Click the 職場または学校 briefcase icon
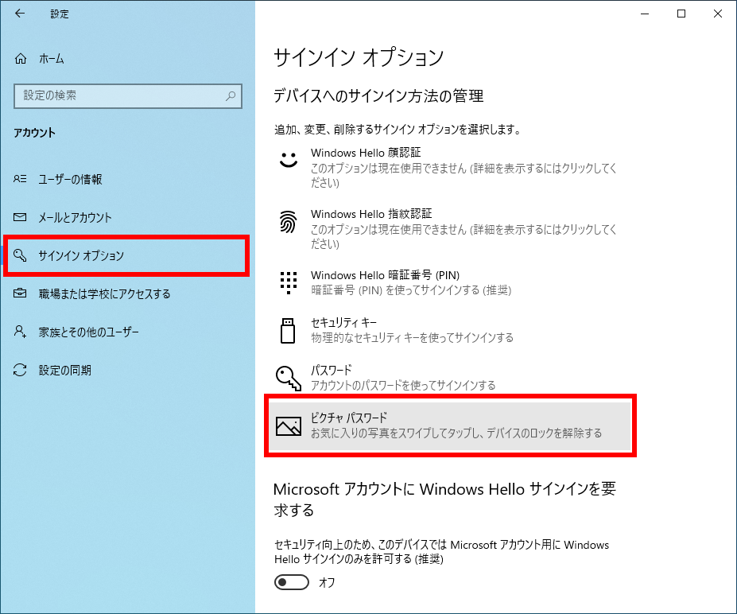 (x=20, y=293)
